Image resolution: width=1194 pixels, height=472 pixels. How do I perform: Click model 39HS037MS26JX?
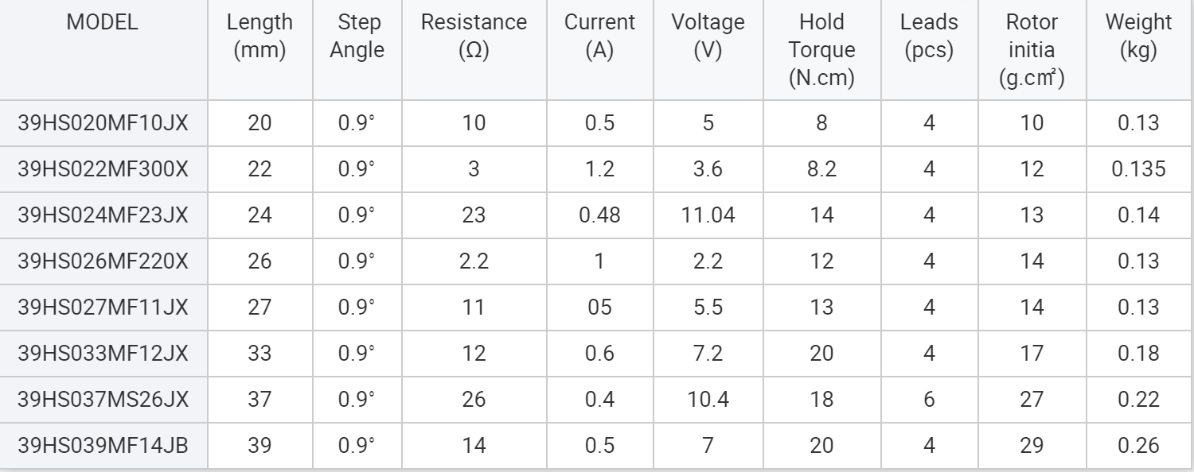[x=102, y=400]
